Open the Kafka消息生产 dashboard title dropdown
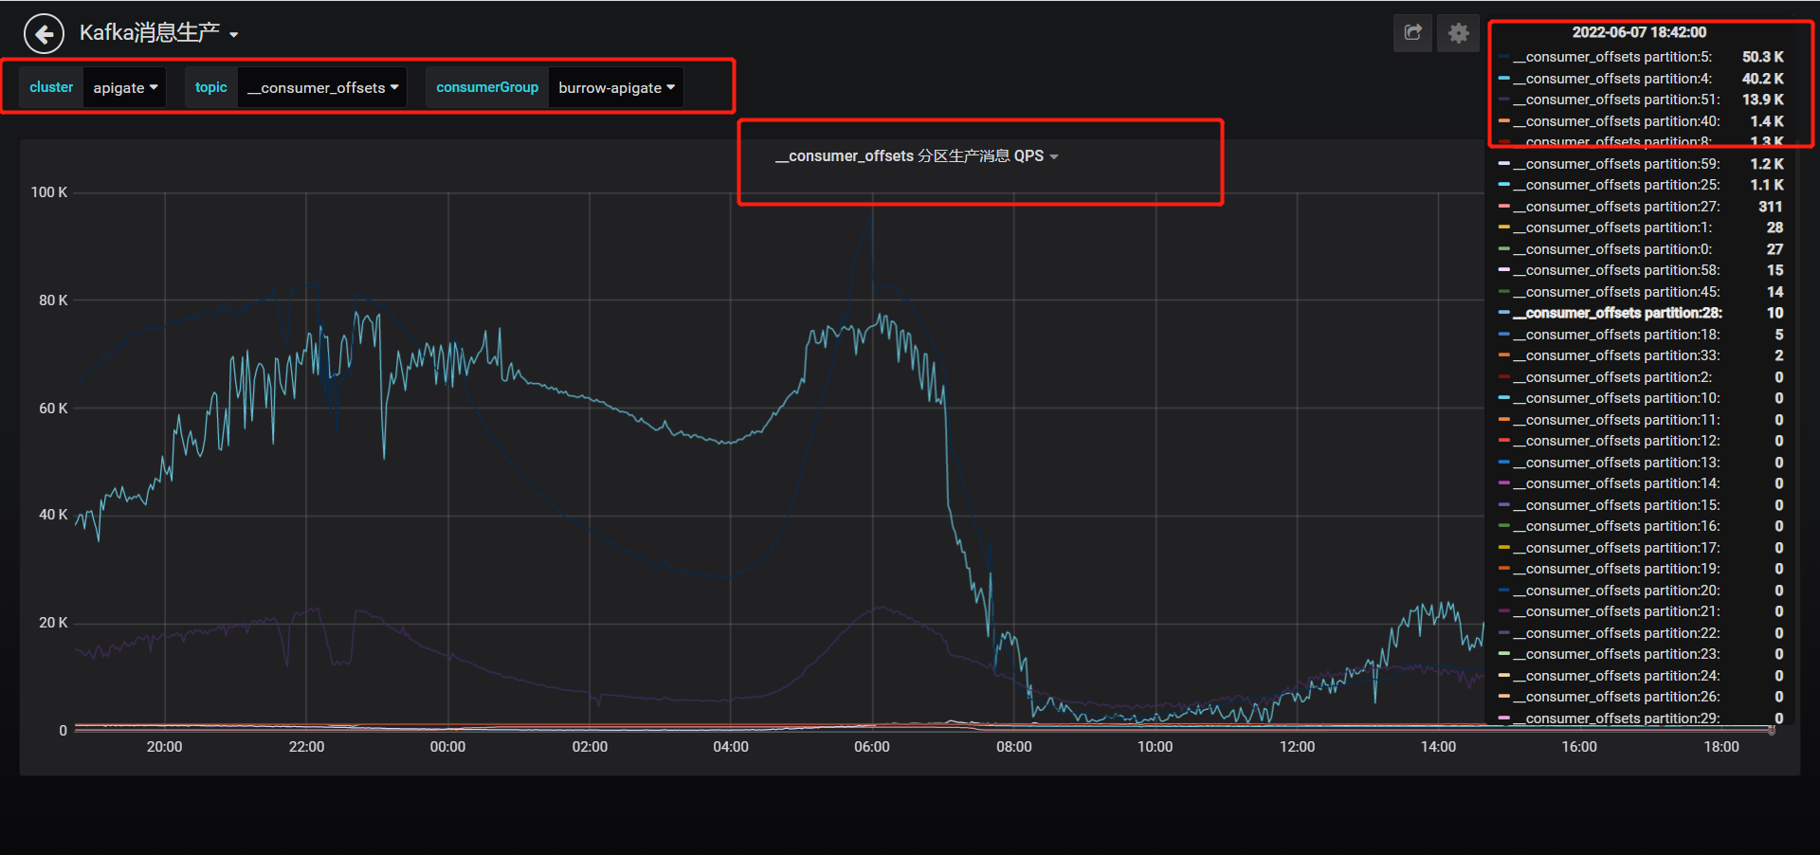Image resolution: width=1820 pixels, height=855 pixels. point(159,33)
